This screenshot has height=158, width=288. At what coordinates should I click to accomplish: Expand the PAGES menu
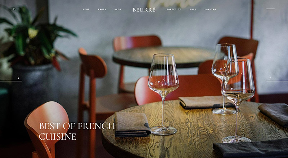102,9
